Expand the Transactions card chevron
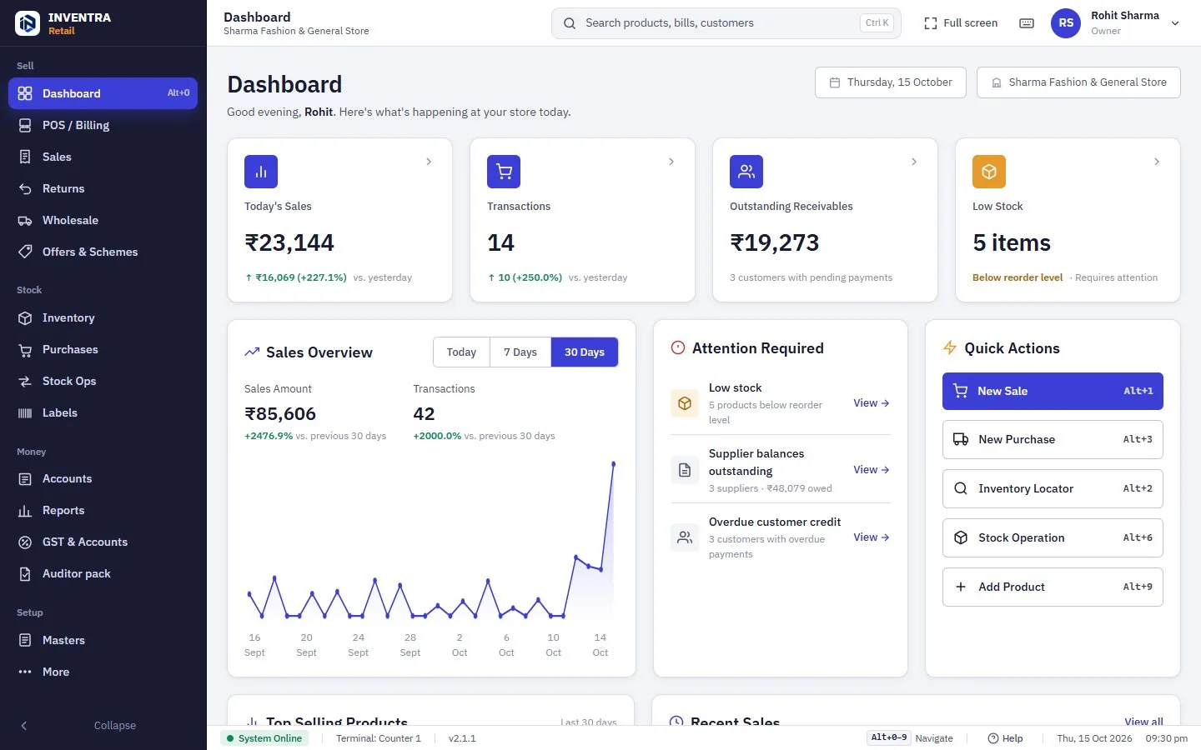Viewport: 1201px width, 750px height. click(x=671, y=162)
